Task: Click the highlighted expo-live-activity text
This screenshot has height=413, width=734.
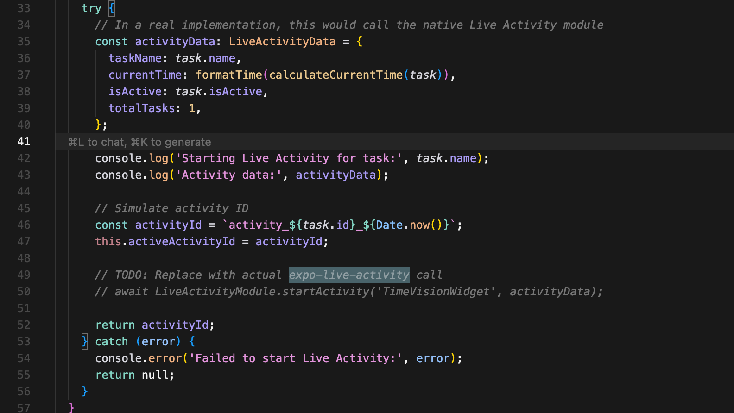Action: pos(349,275)
